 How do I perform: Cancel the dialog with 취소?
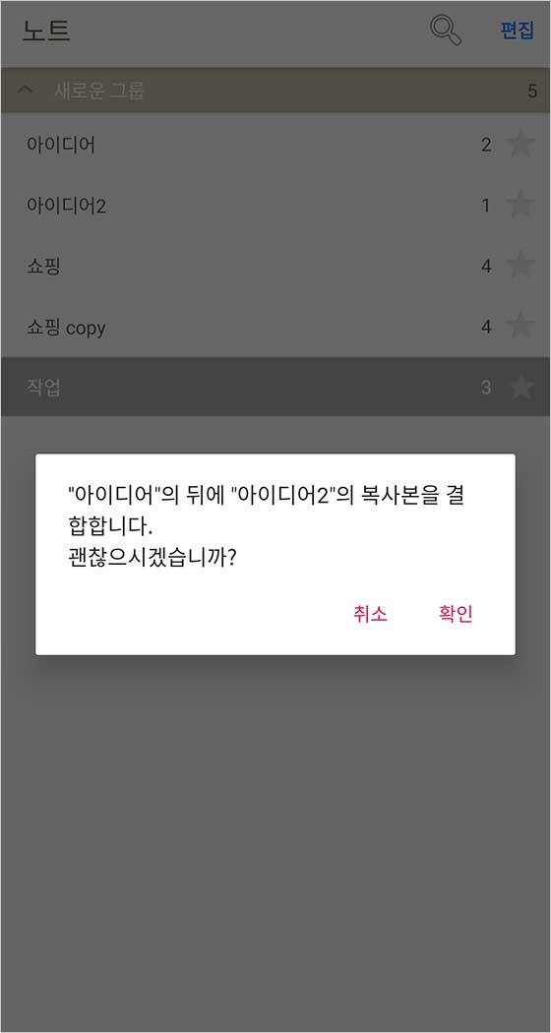pos(370,614)
